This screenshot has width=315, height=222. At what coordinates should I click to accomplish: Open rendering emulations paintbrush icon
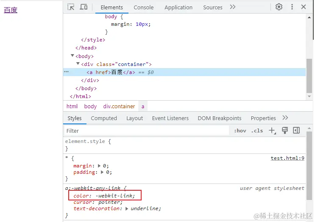pyautogui.click(x=285, y=131)
